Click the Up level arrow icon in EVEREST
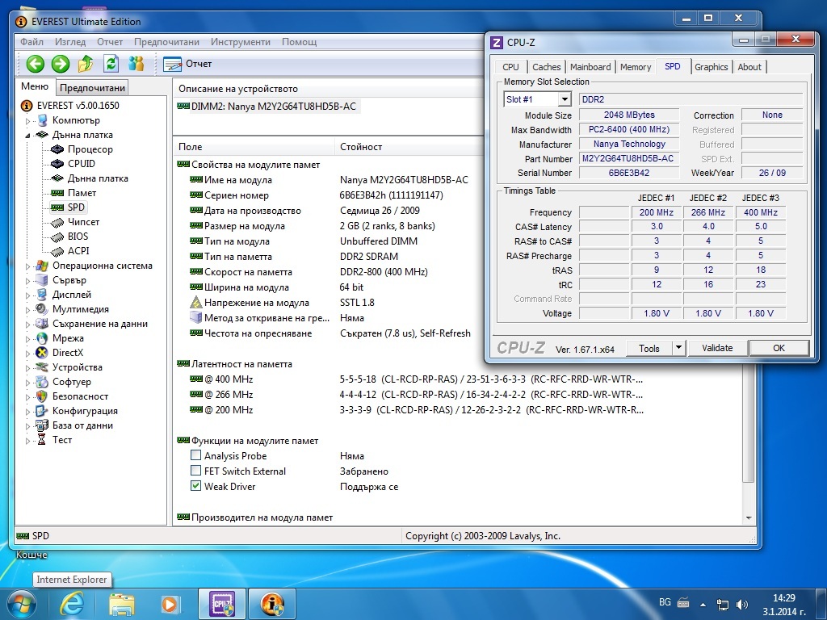The width and height of the screenshot is (827, 620). [86, 65]
